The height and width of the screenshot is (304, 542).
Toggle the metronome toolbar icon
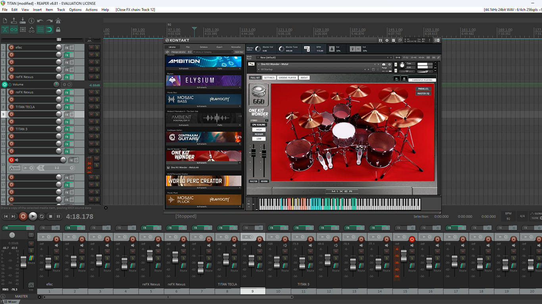tap(58, 21)
